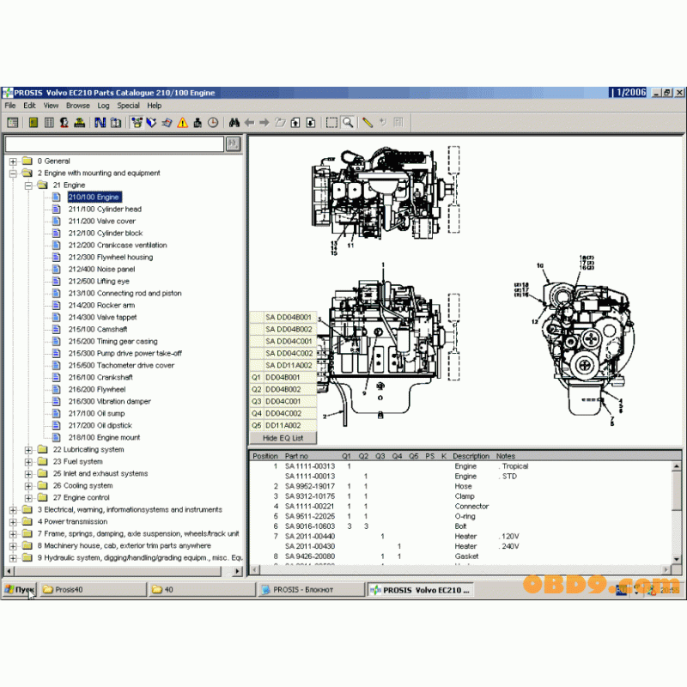
Task: Click the binoculars search icon
Action: coord(234,123)
